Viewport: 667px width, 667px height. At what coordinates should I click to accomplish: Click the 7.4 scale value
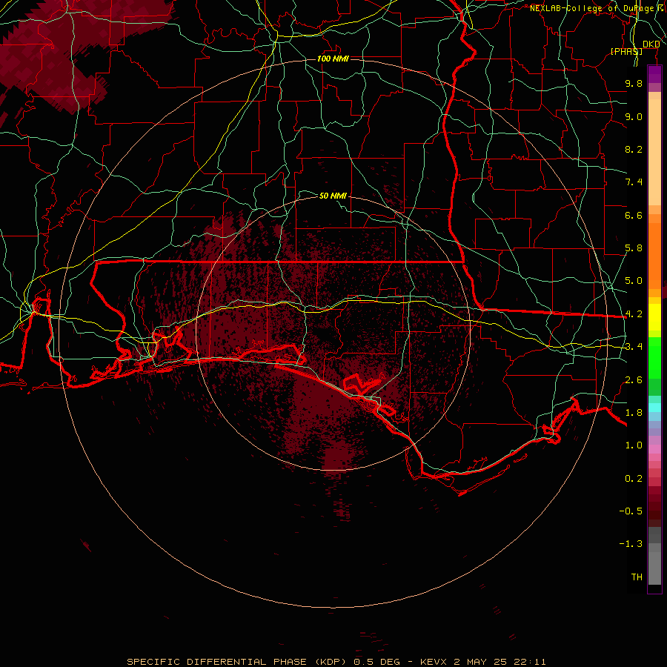click(x=634, y=182)
